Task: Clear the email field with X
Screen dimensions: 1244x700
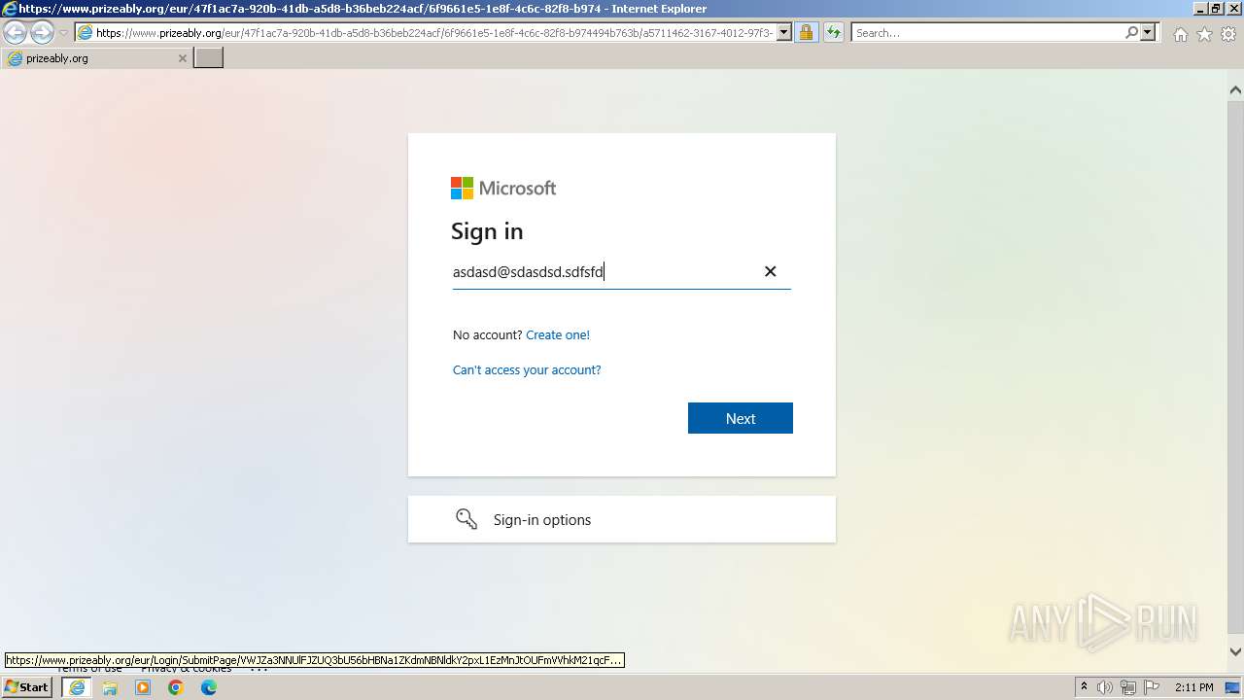Action: (x=771, y=271)
